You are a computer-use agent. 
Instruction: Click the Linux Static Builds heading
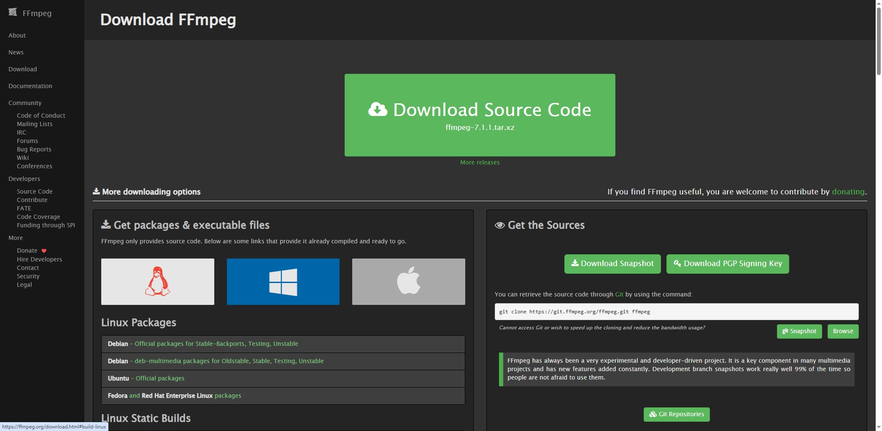(x=146, y=418)
